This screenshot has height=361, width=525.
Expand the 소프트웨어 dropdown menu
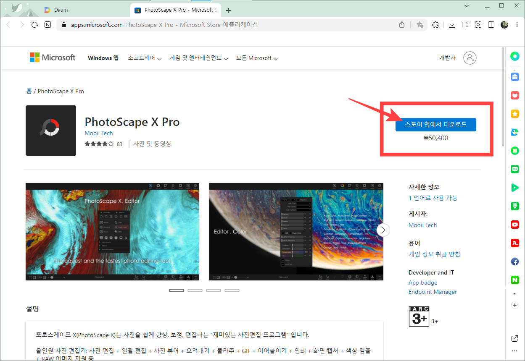click(145, 58)
